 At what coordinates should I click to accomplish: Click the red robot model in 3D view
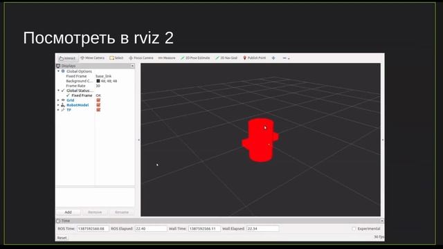tap(260, 140)
